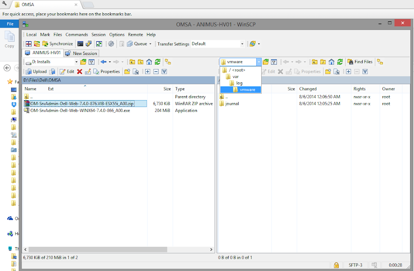Viewport: 414px width, 271px height.
Task: Sort remote files by Changed column header
Action: pyautogui.click(x=324, y=89)
